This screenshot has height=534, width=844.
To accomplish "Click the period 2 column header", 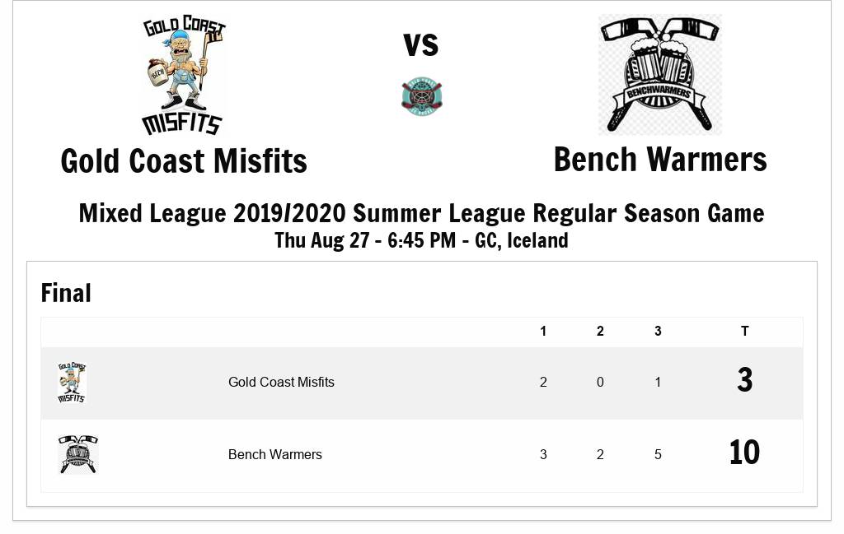I will tap(600, 332).
